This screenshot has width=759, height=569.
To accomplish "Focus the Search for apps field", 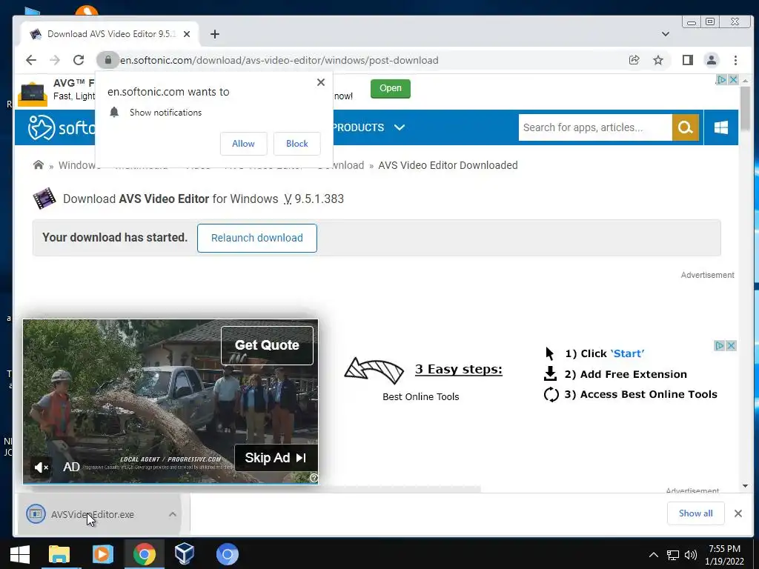I will (595, 127).
